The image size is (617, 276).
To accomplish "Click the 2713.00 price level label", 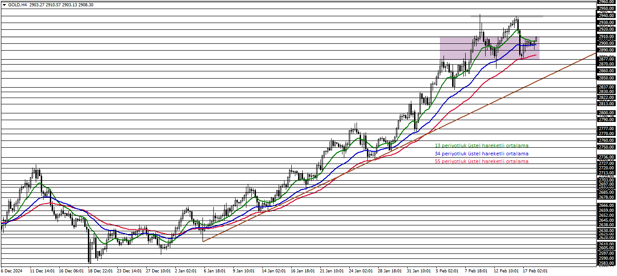I will (606, 173).
